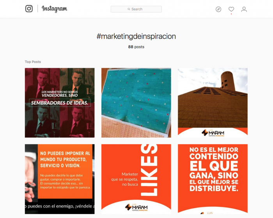Open the LIKES Marketer post
273x218 pixels.
coord(136,179)
